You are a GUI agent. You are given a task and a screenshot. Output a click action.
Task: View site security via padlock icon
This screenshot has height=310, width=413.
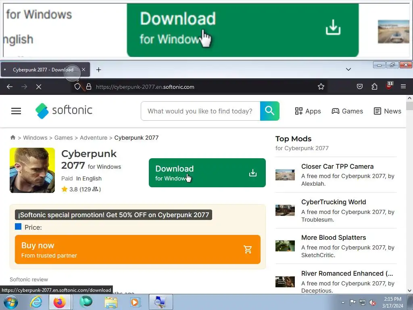(89, 87)
